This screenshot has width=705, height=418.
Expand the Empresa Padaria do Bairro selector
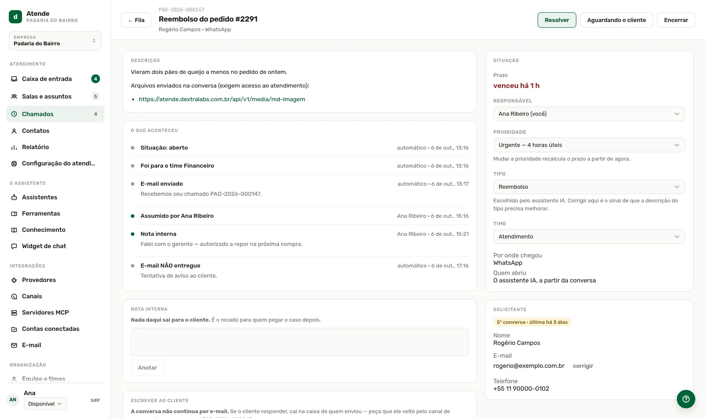[x=55, y=40]
